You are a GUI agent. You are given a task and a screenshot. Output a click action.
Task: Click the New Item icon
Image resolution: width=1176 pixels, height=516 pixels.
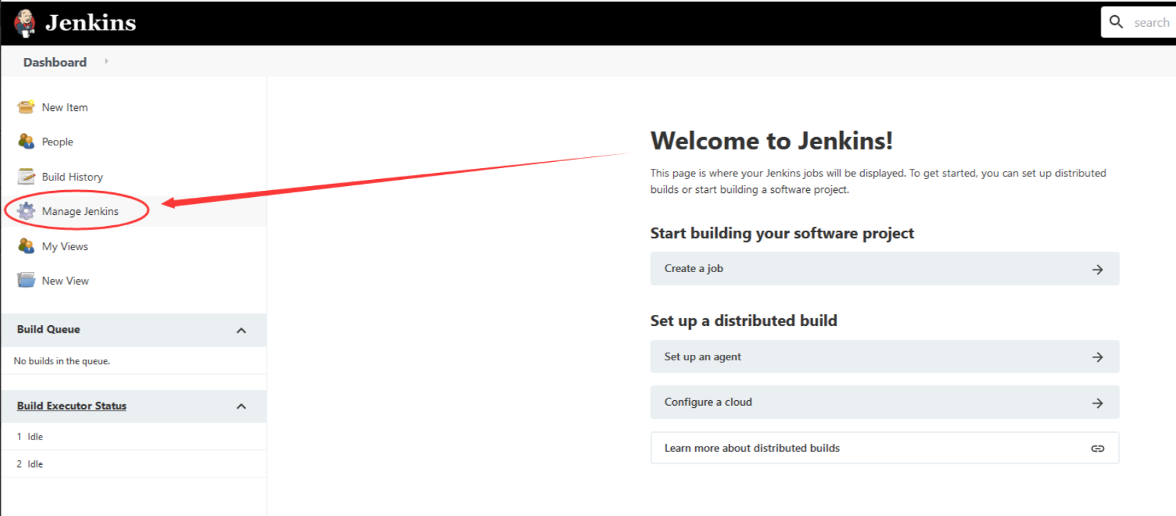pos(26,107)
